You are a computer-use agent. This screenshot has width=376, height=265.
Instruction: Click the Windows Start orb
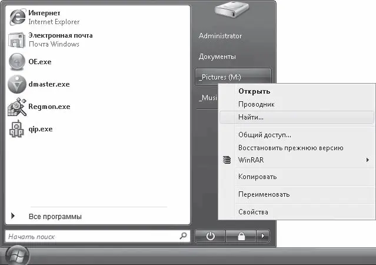pos(17,256)
